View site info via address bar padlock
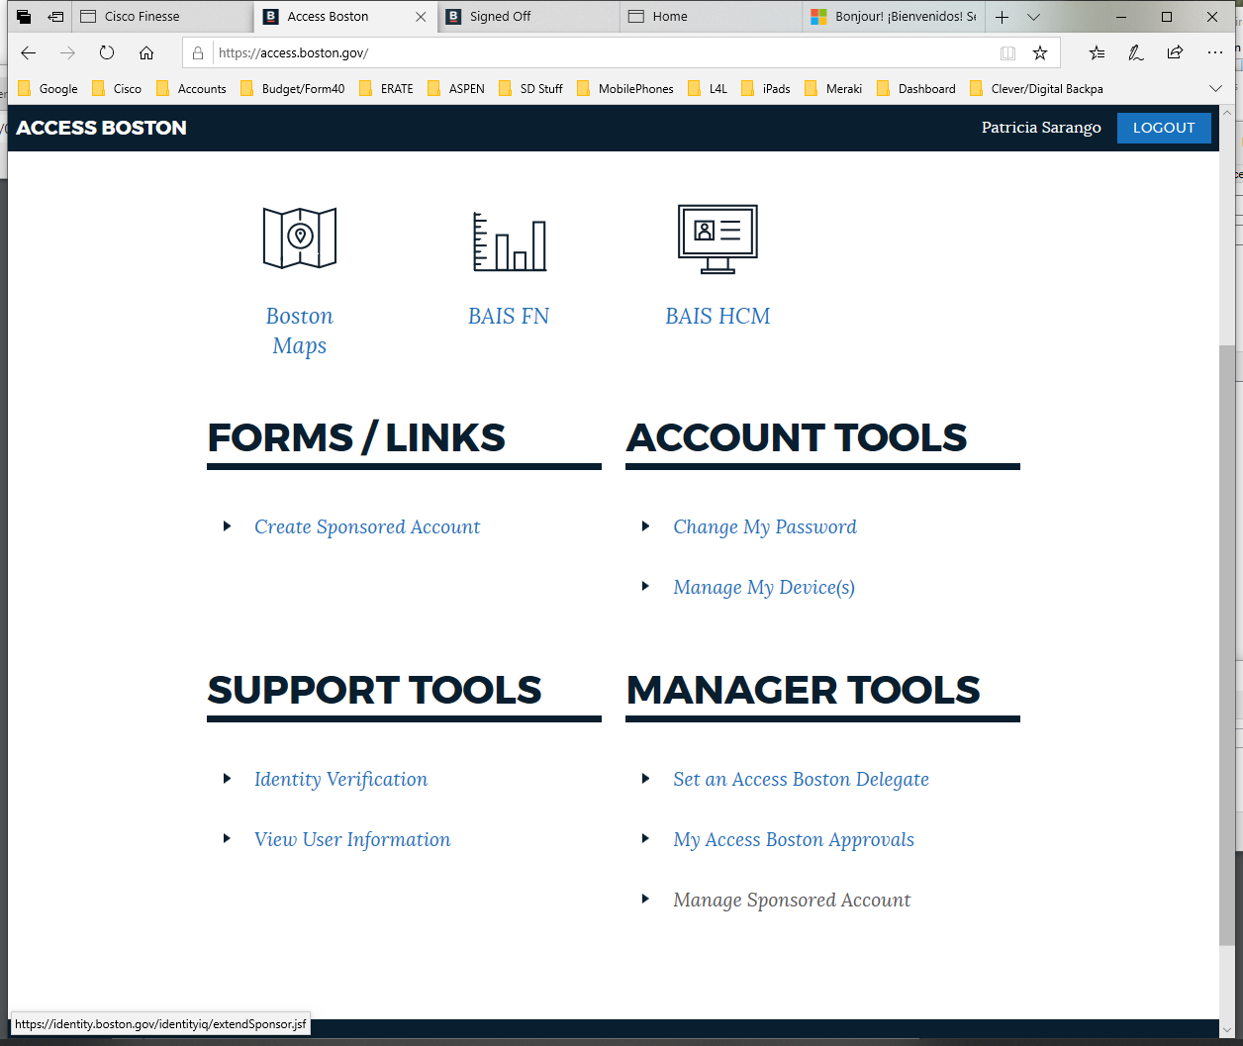Image resolution: width=1243 pixels, height=1046 pixels. [198, 53]
